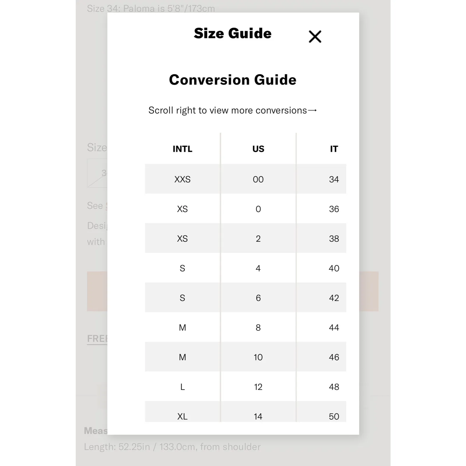
Task: Click the underlined FREE link behind popup
Action: 97,339
